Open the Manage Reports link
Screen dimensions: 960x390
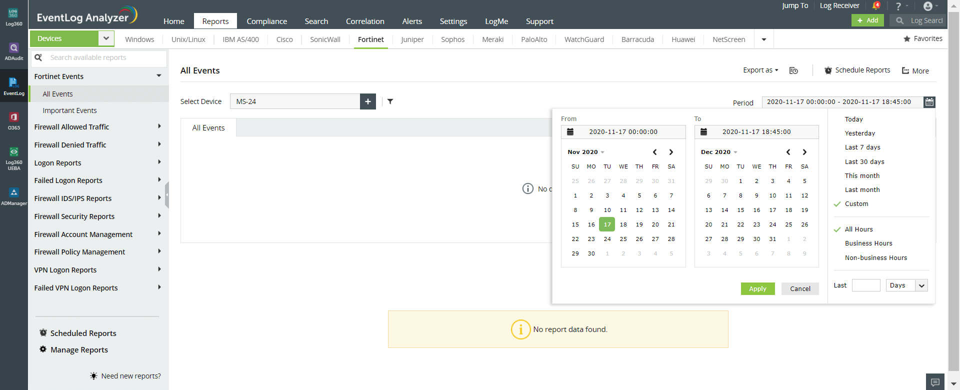click(x=79, y=350)
